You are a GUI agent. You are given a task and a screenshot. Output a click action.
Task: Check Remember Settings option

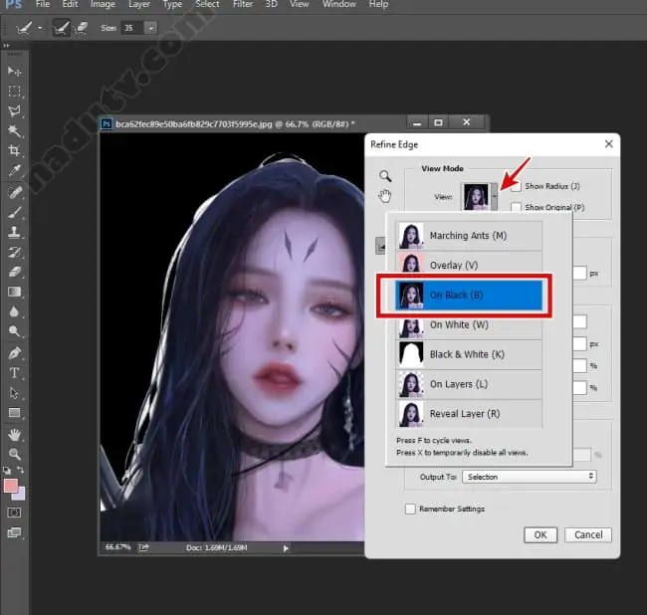point(410,509)
